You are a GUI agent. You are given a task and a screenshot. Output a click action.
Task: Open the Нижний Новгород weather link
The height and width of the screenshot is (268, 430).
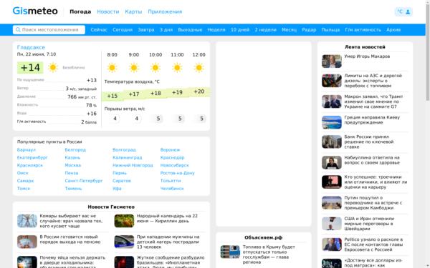[133, 165]
